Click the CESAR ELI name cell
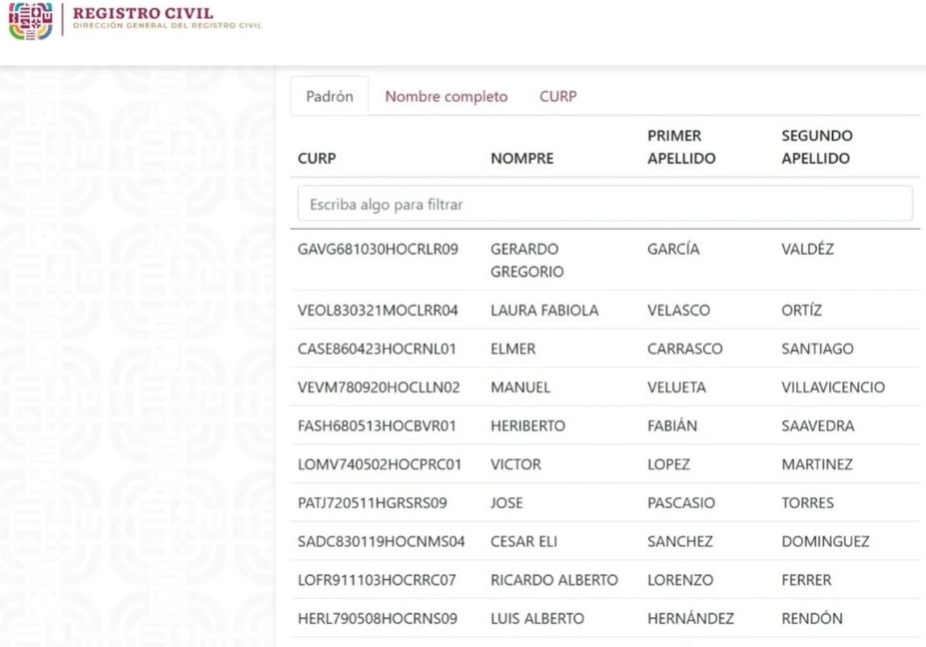The width and height of the screenshot is (926, 647). click(x=523, y=542)
